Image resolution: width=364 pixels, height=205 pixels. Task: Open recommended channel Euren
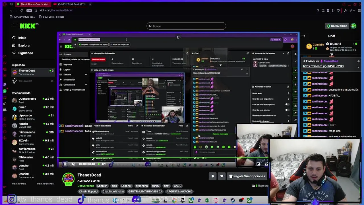pos(33,109)
